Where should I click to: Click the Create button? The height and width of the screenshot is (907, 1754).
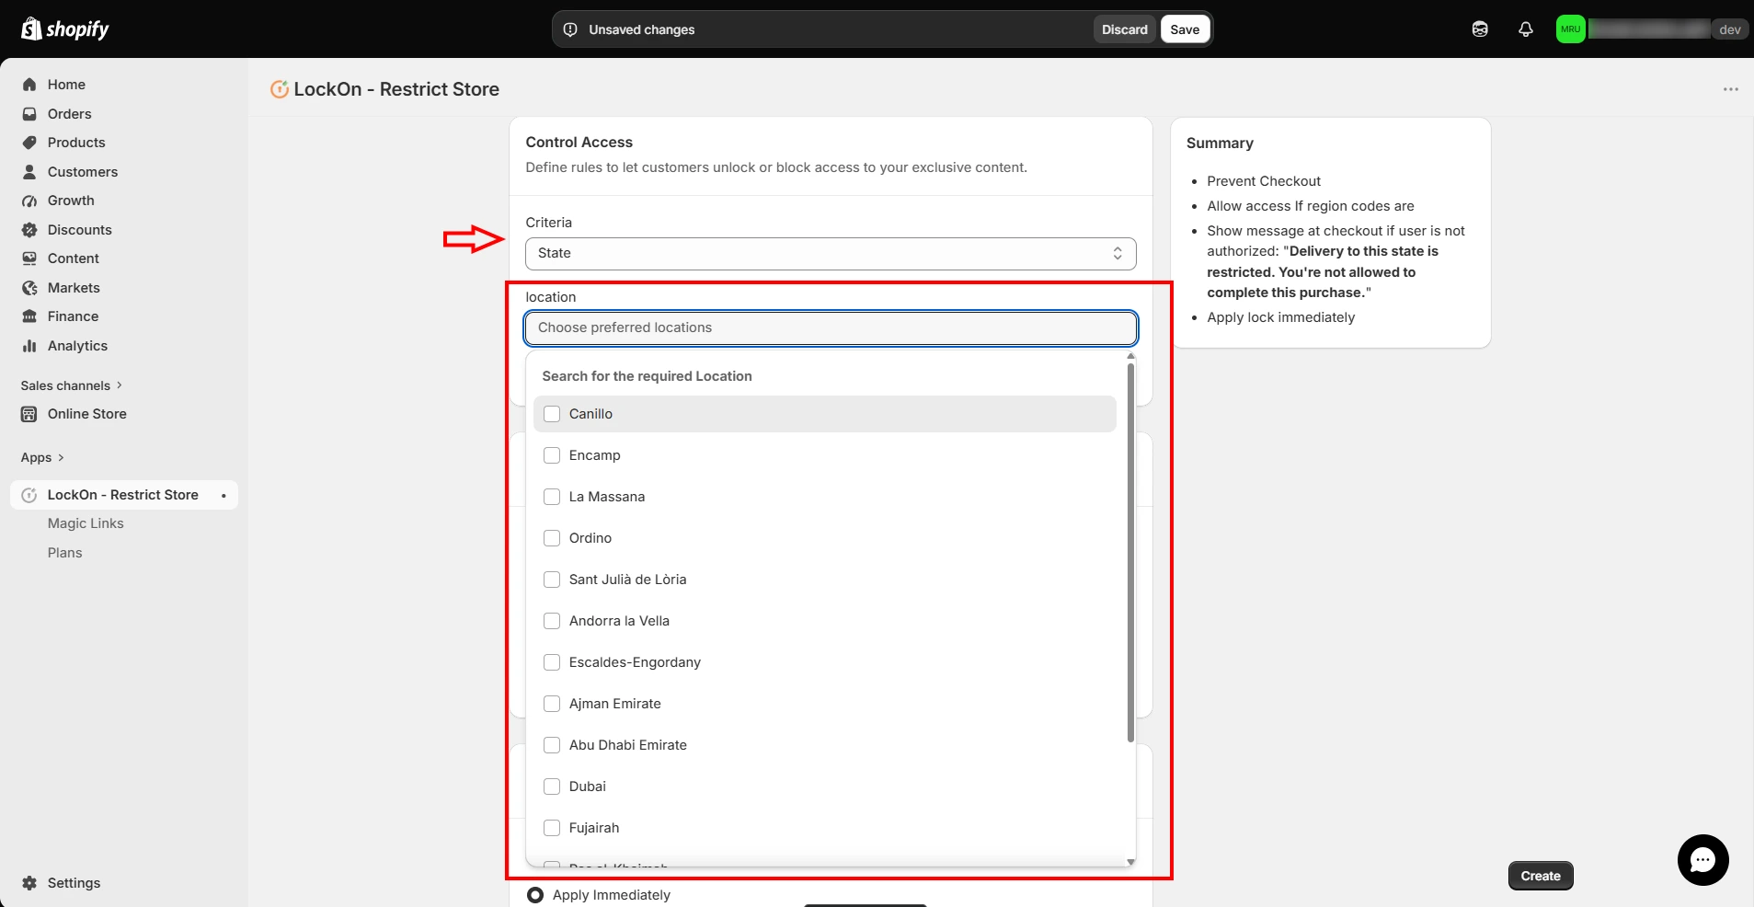coord(1541,876)
